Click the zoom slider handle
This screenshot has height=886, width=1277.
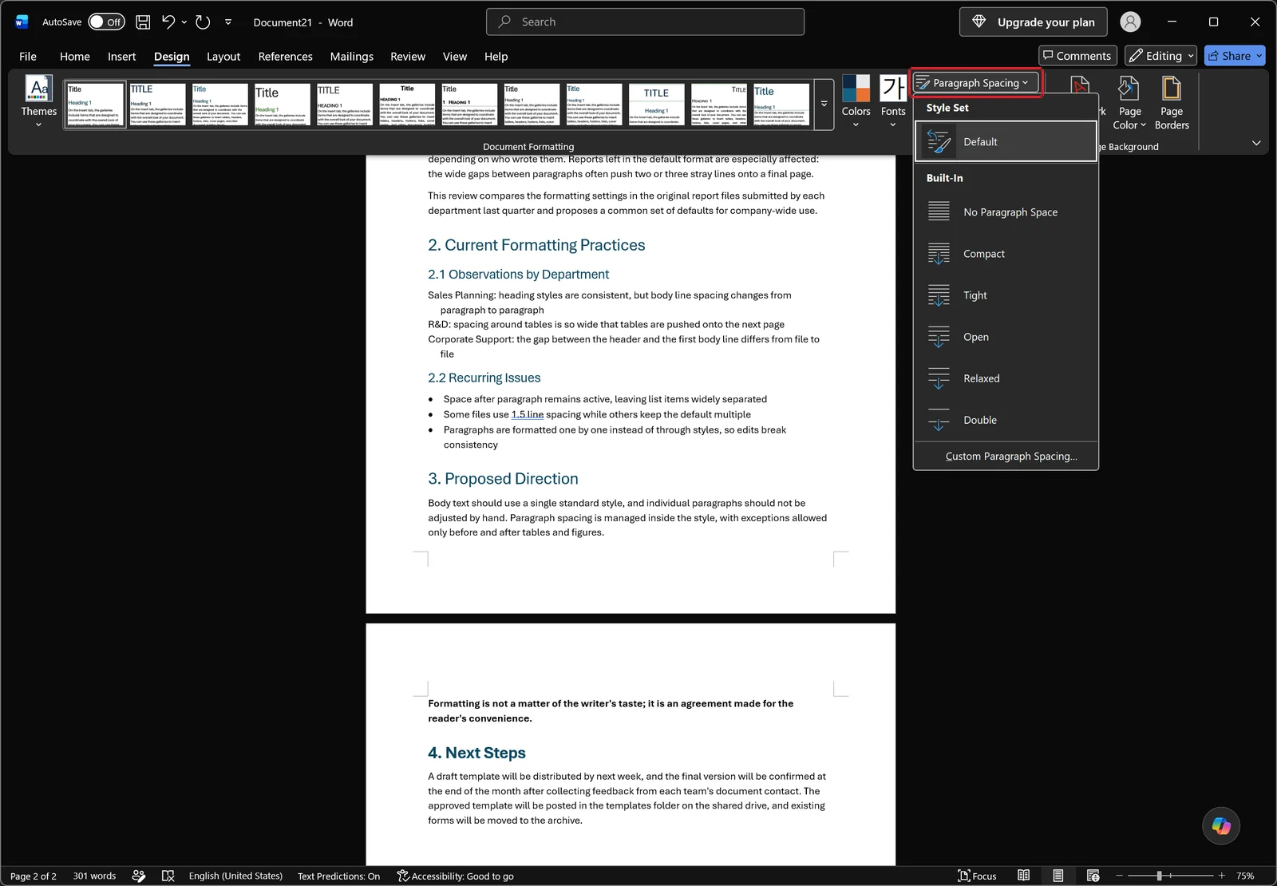click(x=1159, y=876)
